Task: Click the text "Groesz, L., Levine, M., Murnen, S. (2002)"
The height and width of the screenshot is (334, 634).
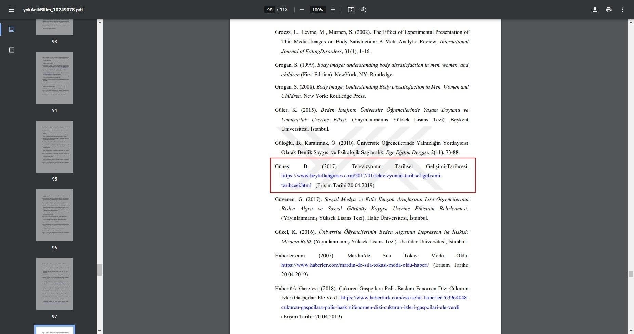Action: 323,32
